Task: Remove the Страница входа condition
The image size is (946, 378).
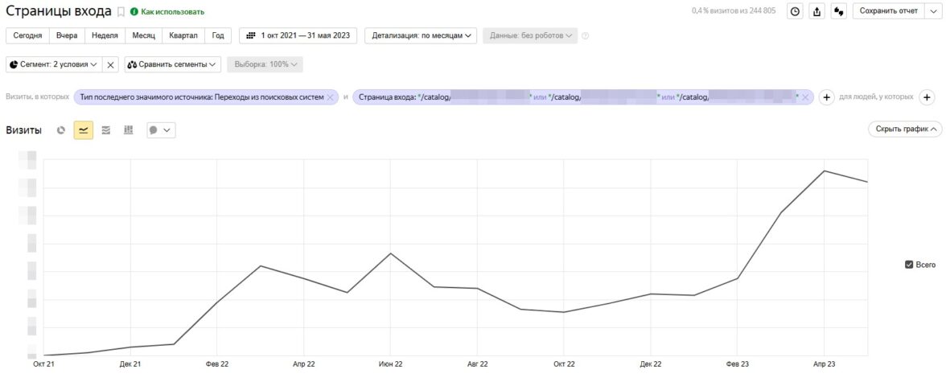Action: pyautogui.click(x=804, y=97)
